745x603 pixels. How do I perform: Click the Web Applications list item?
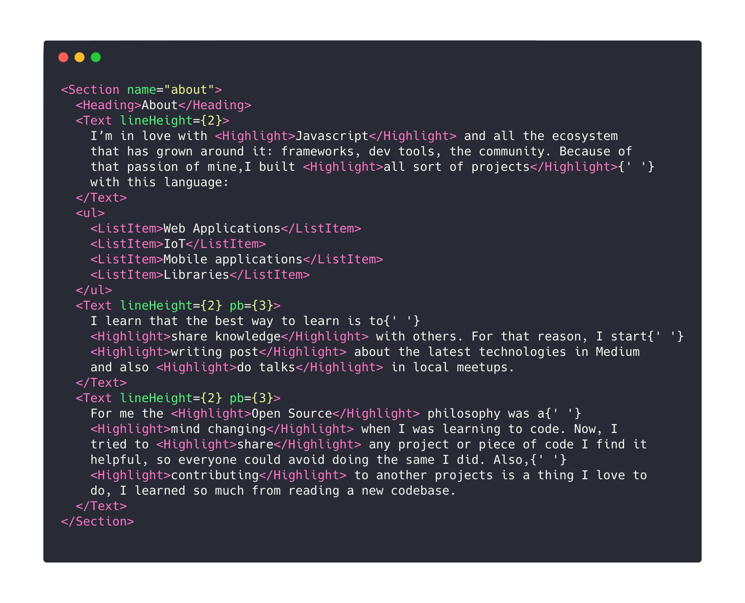coord(222,228)
